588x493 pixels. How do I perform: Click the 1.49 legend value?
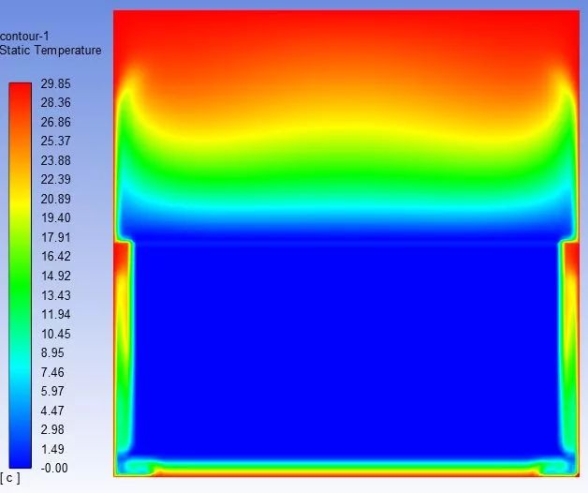coord(52,450)
